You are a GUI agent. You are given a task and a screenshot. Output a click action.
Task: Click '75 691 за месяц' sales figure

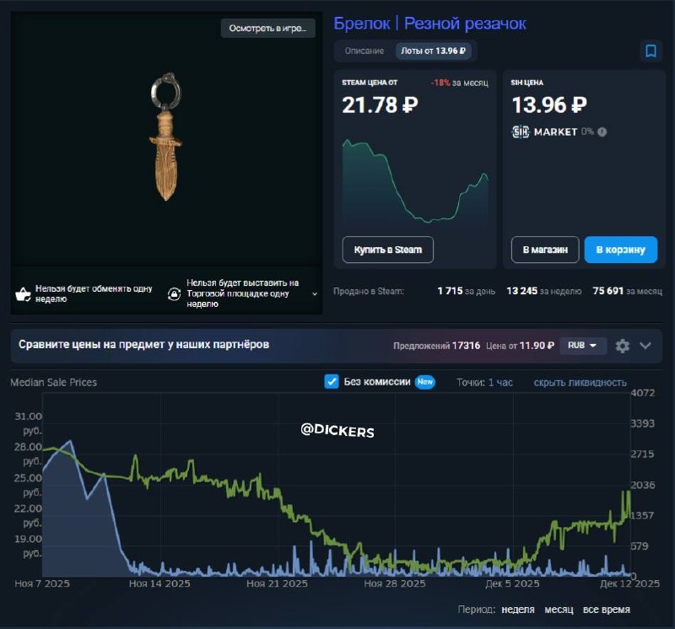coord(627,291)
